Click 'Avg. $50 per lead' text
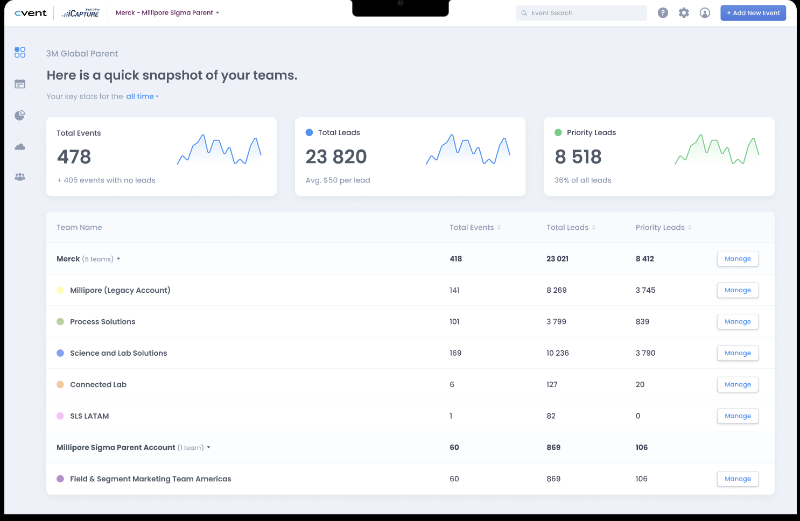The width and height of the screenshot is (800, 521). (x=338, y=180)
